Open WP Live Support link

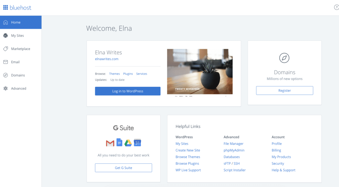pos(188,170)
